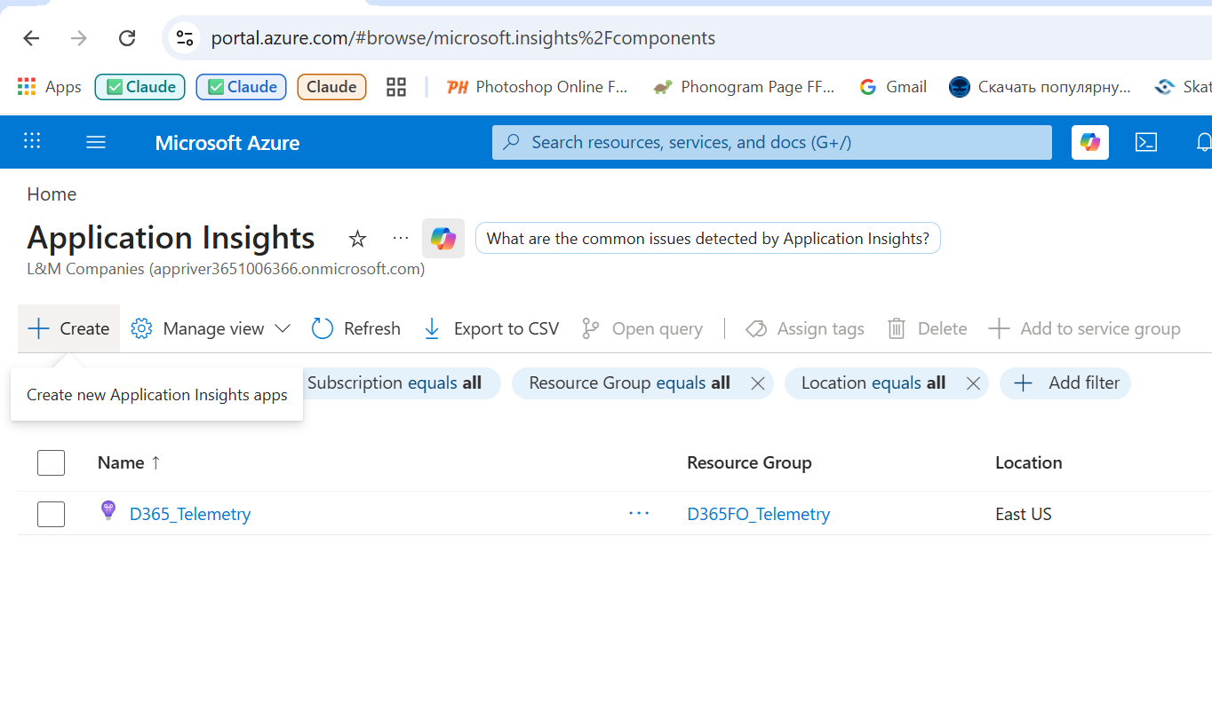Open the Manage view dropdown
This screenshot has height=718, width=1212.
(211, 328)
